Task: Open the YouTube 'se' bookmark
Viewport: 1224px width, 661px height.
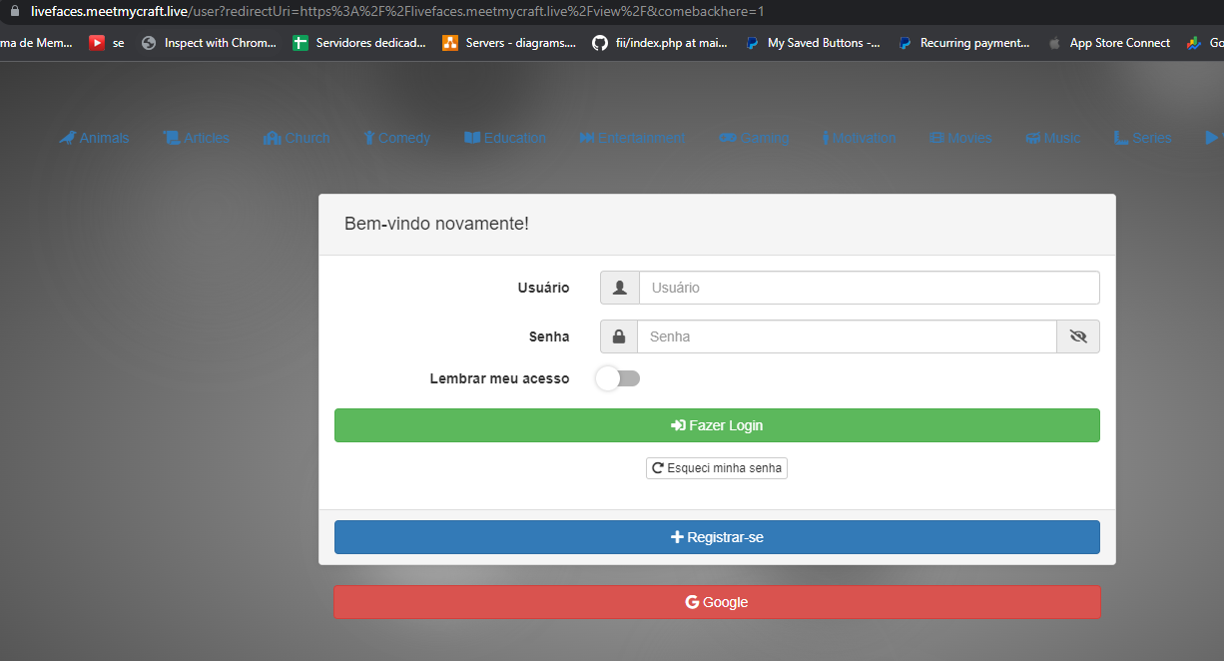Action: click(x=107, y=43)
